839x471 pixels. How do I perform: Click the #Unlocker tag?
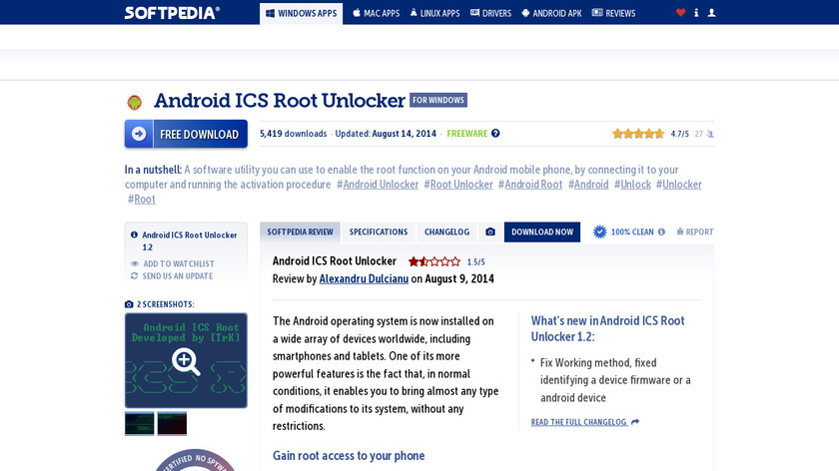pyautogui.click(x=678, y=185)
